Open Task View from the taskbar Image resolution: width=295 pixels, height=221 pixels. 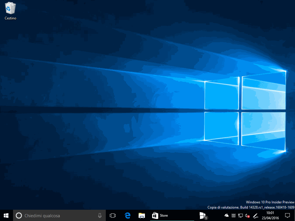(113, 216)
